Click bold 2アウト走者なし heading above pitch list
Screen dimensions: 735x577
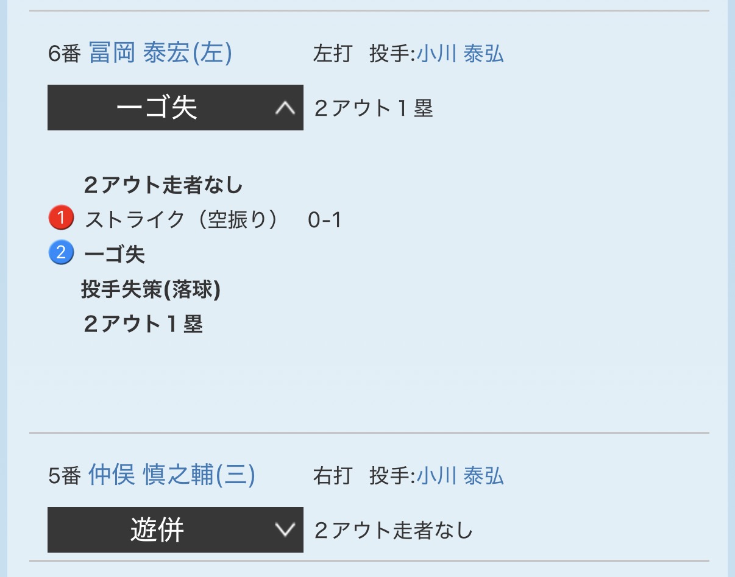click(x=163, y=185)
